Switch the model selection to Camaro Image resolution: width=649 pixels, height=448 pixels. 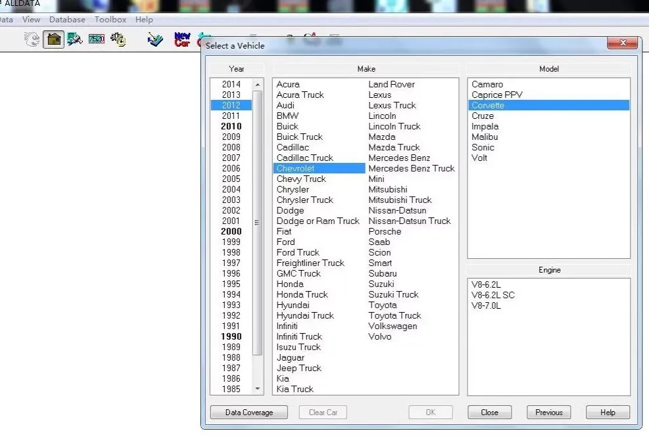pos(487,84)
